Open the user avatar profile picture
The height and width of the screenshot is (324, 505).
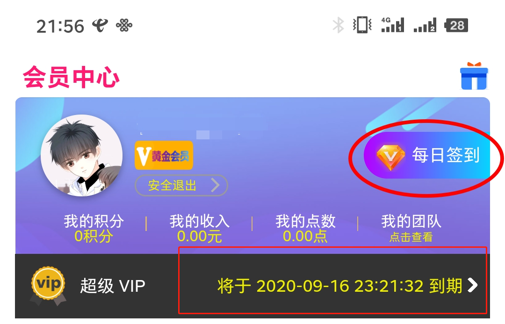click(81, 156)
